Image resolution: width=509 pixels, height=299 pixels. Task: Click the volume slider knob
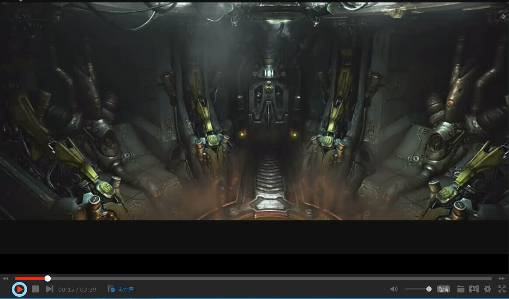(429, 289)
